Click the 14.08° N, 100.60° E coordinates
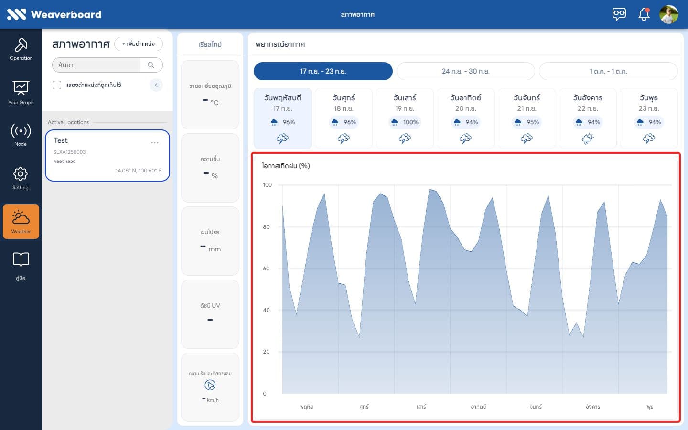Screen dimensions: 688x430 [x=139, y=171]
